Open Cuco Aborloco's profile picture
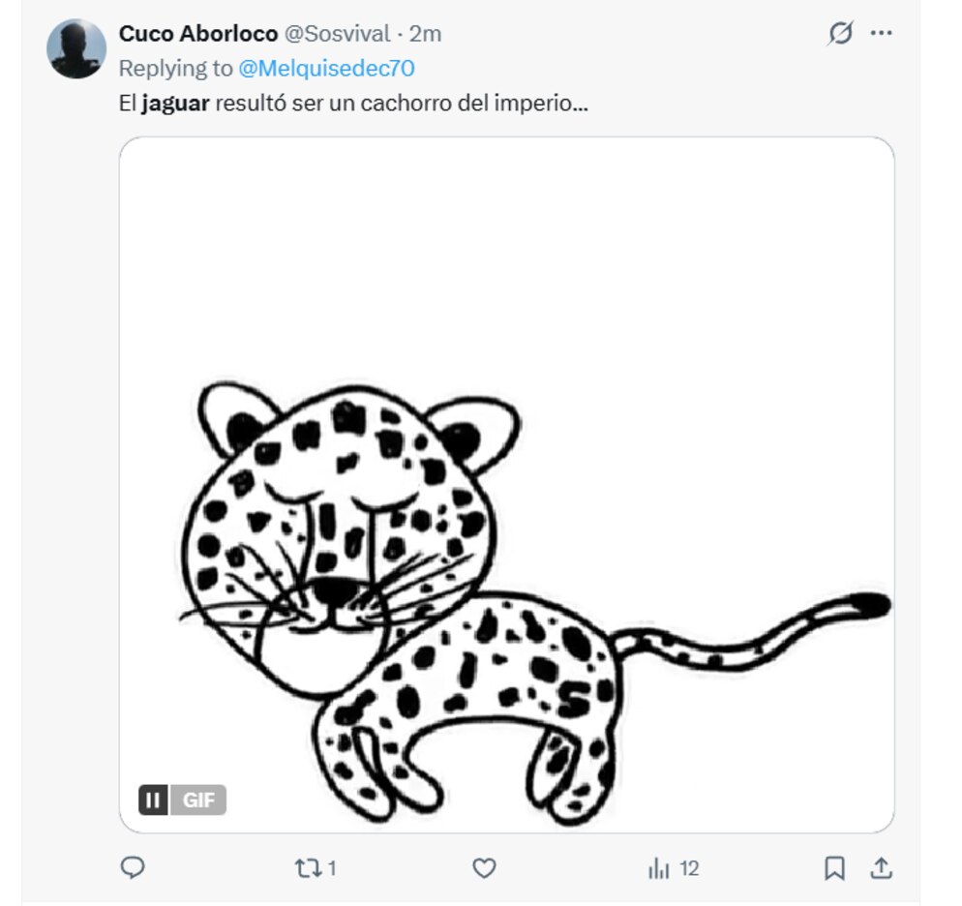 (x=76, y=49)
